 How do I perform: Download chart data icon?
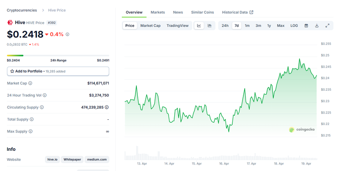(317, 25)
